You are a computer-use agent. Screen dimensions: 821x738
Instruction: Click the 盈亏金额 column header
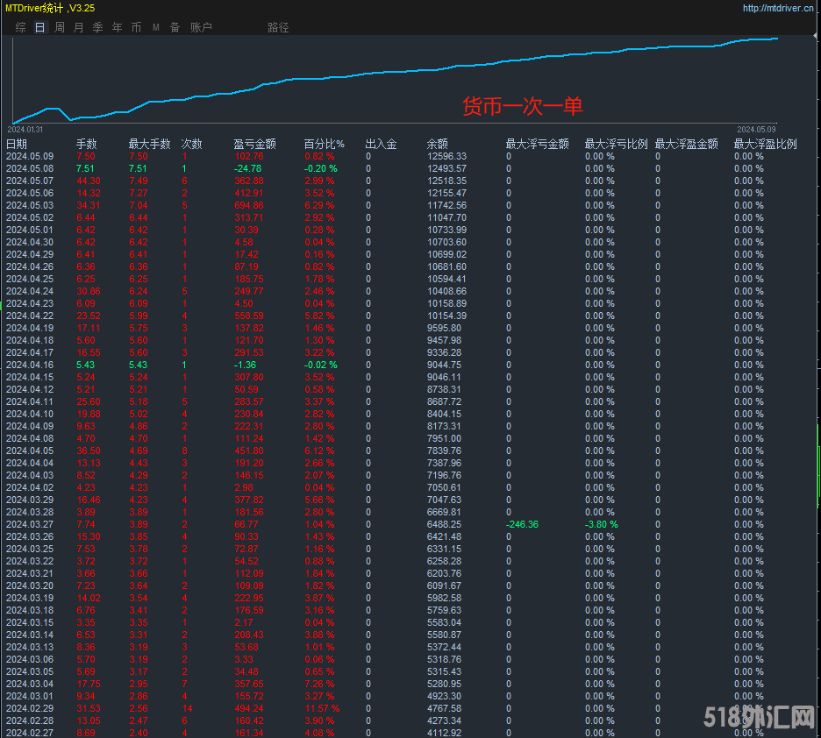point(255,144)
